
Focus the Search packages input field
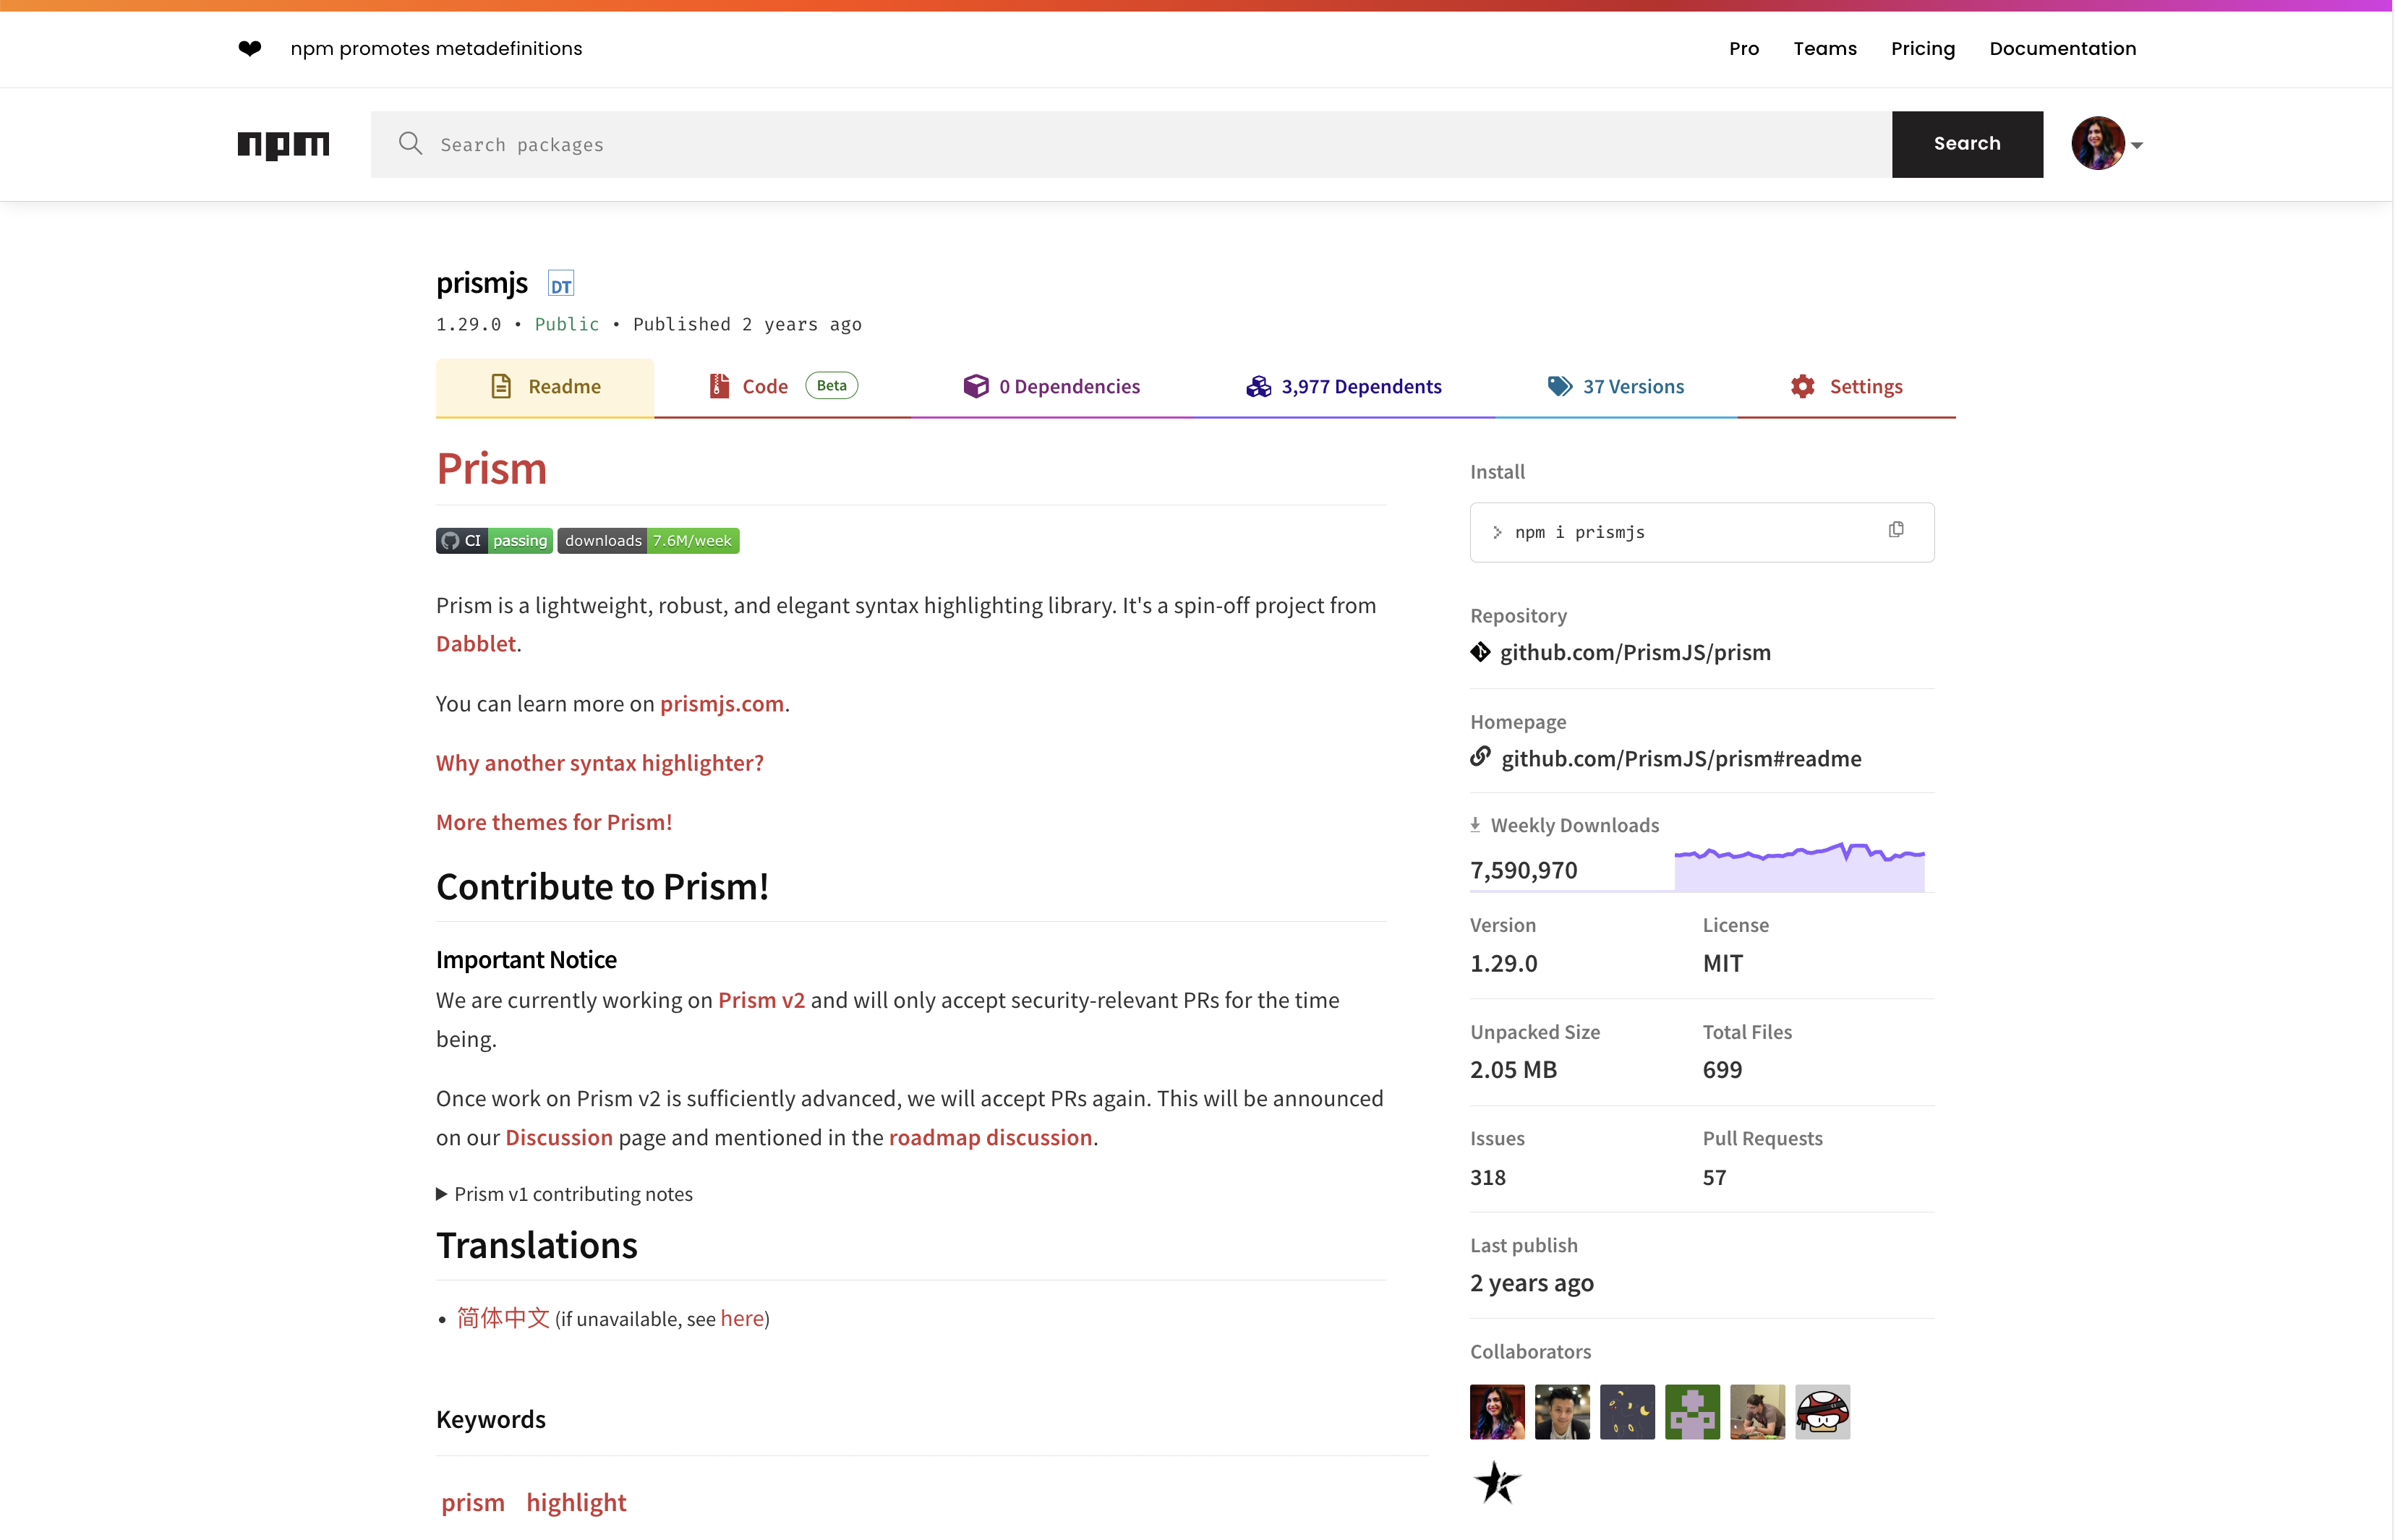(x=1130, y=145)
